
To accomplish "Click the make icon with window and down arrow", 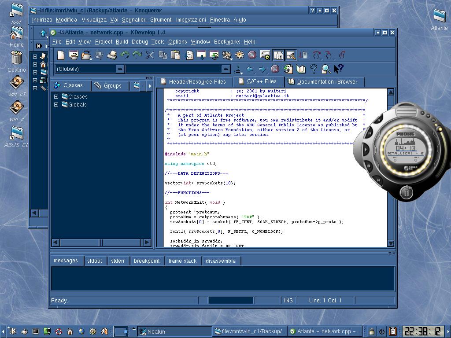I will pos(201,55).
